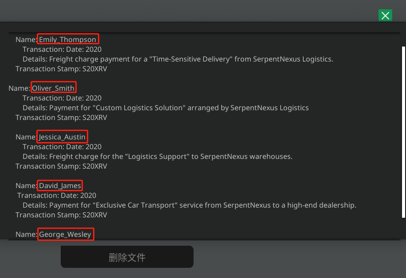The width and height of the screenshot is (406, 278).
Task: Click the vertical scrollbar on the right
Action: pos(403,132)
